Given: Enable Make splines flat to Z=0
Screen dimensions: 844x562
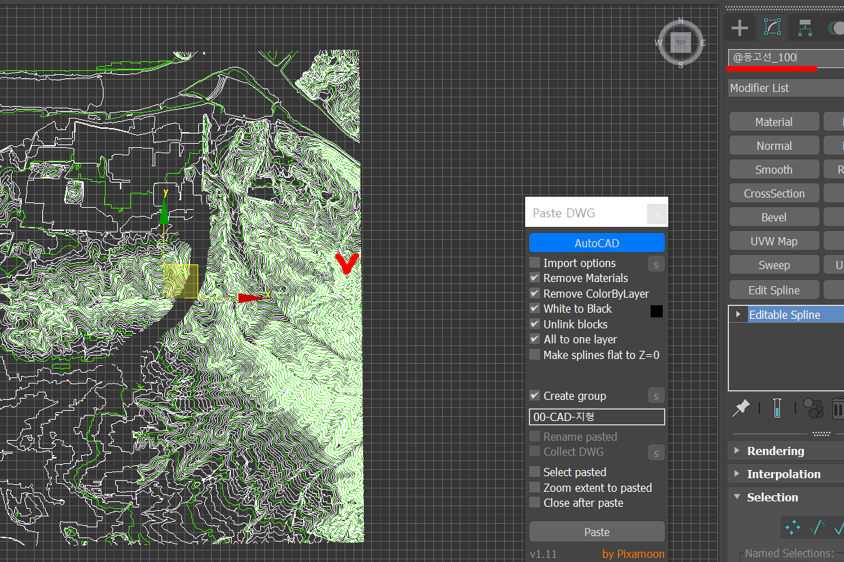Looking at the screenshot, I should coord(535,355).
